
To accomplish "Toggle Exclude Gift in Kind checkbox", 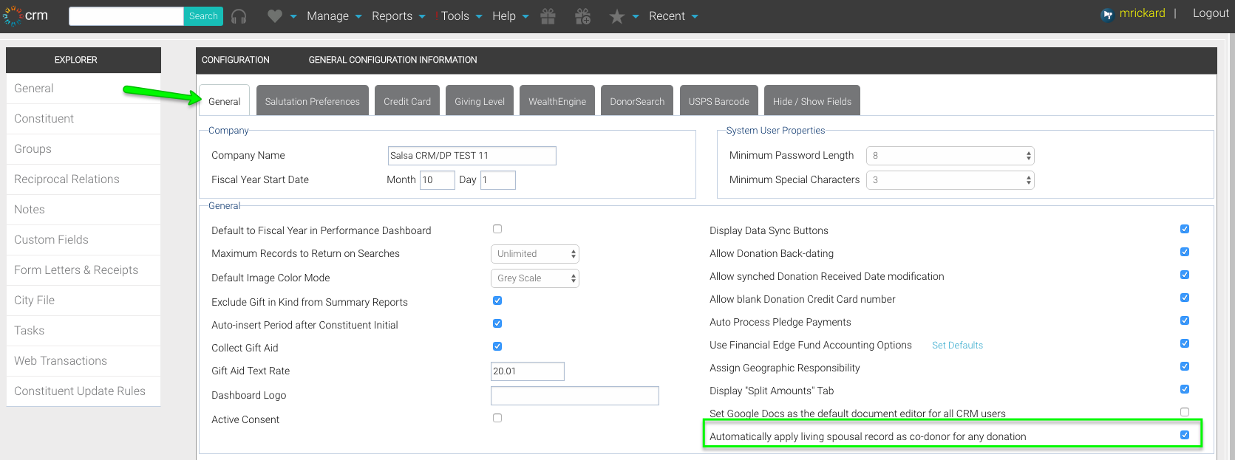I will tap(497, 301).
